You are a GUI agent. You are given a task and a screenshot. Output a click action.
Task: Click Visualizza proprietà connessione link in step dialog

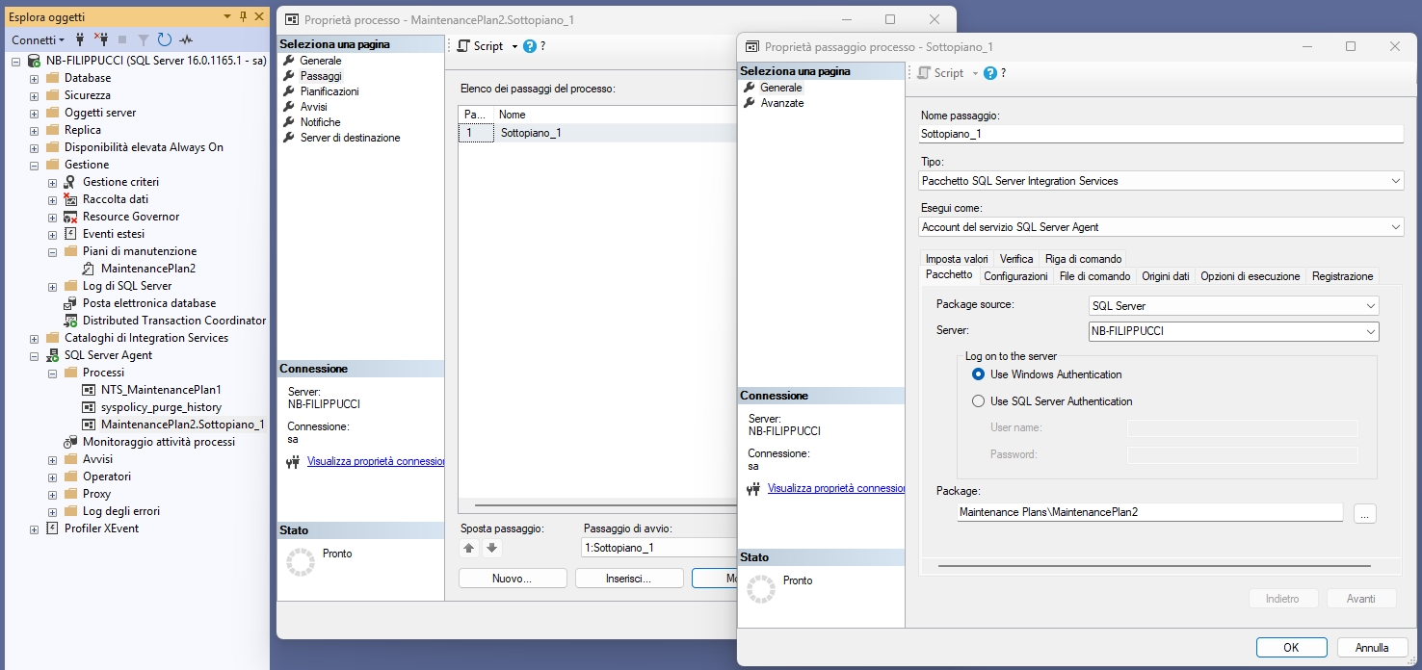pos(836,488)
